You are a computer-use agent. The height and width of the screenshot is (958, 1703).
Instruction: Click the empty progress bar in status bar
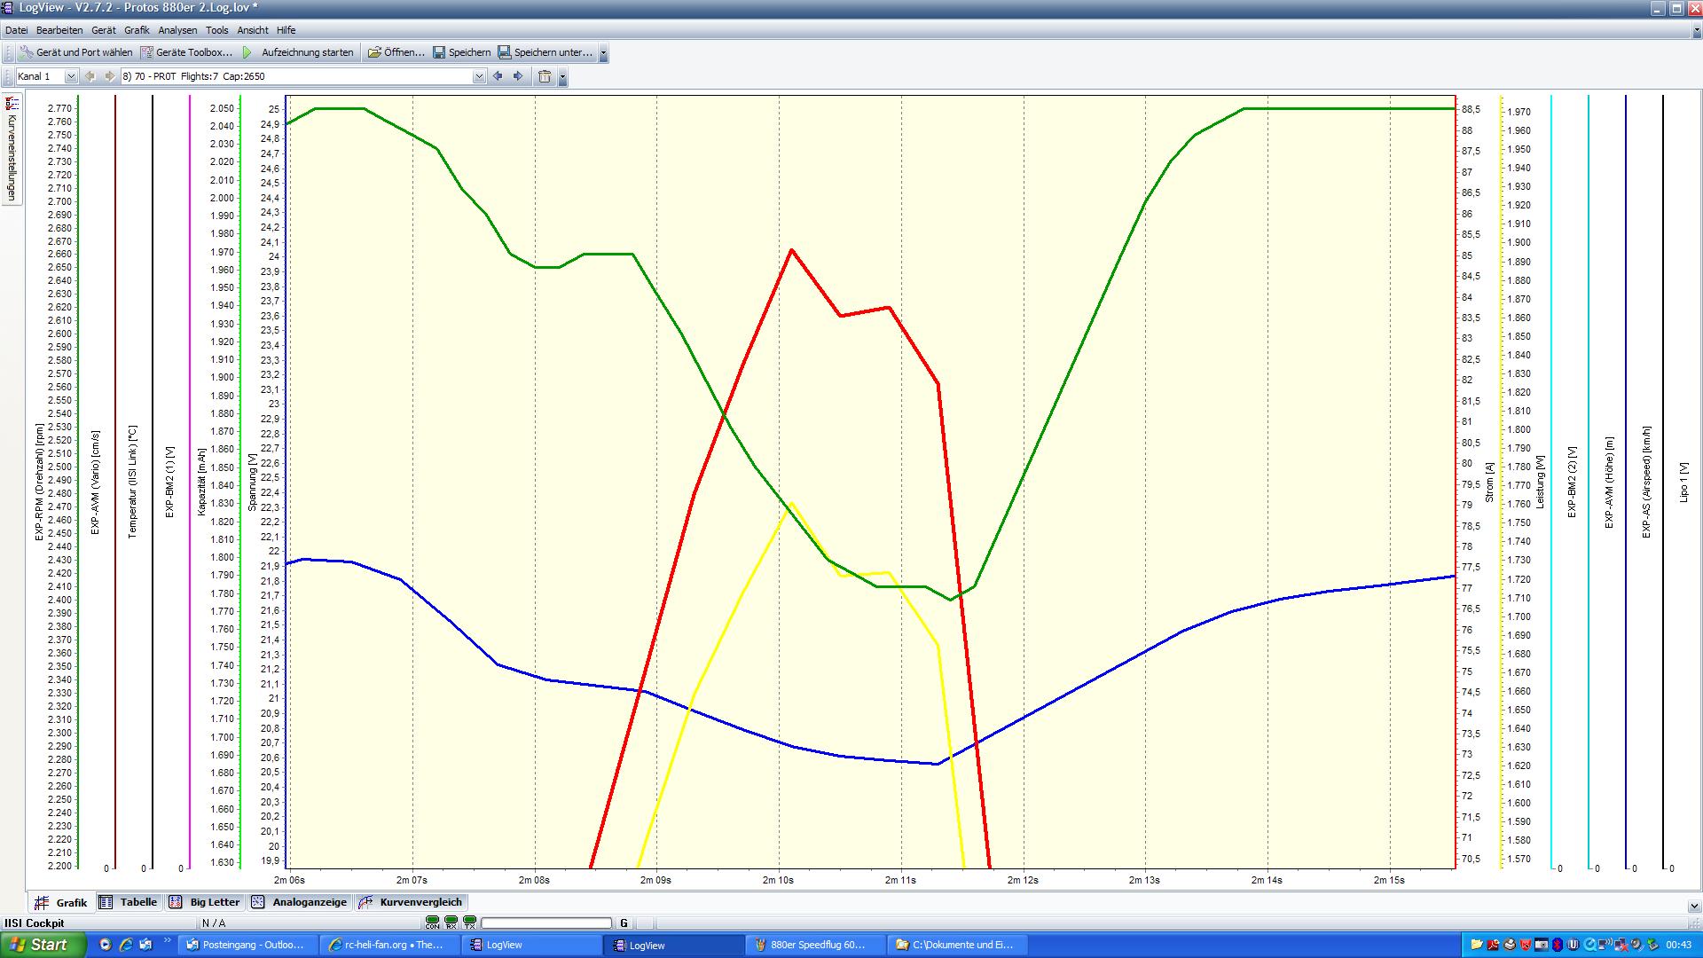click(x=546, y=923)
